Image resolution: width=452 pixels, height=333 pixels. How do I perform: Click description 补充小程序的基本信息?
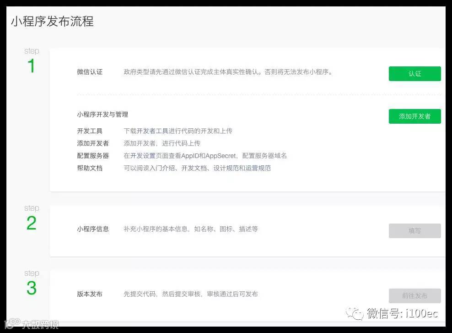tap(190, 229)
